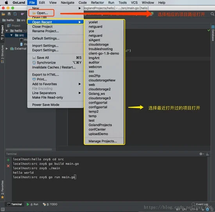Toggle Power Save Mode

coord(56,105)
